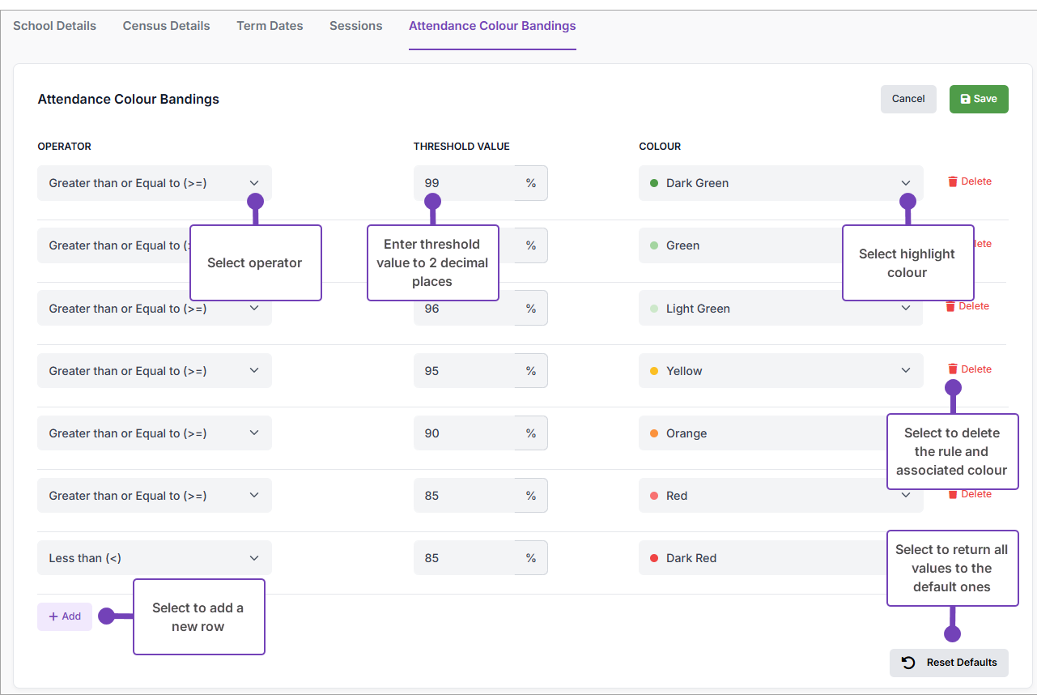The width and height of the screenshot is (1037, 695).
Task: Go to the Term Dates tab
Action: pos(270,26)
